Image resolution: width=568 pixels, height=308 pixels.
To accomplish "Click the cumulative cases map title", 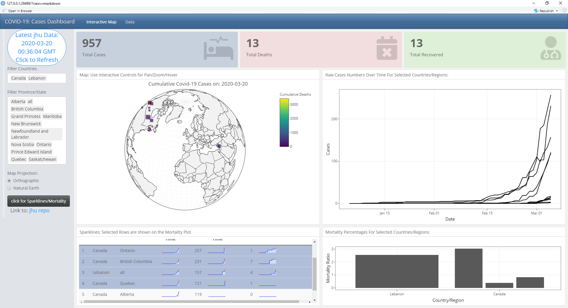I will (198, 84).
